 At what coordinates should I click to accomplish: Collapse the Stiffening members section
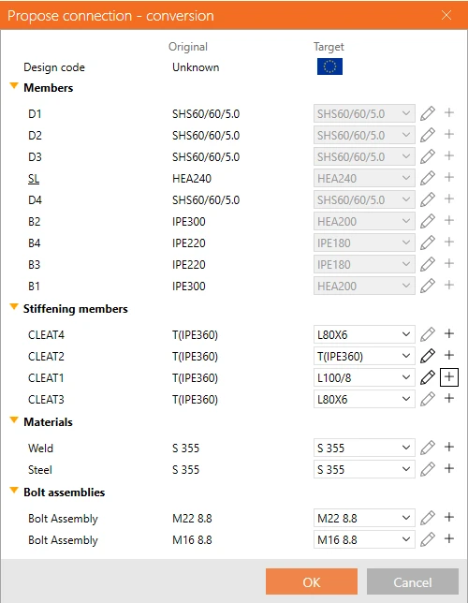pos(14,307)
